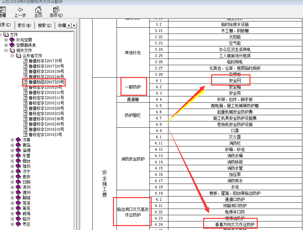This screenshot has width=303, height=230.
Task: Click the 临边洞口交叉高处作业防护 cell
Action: click(133, 212)
